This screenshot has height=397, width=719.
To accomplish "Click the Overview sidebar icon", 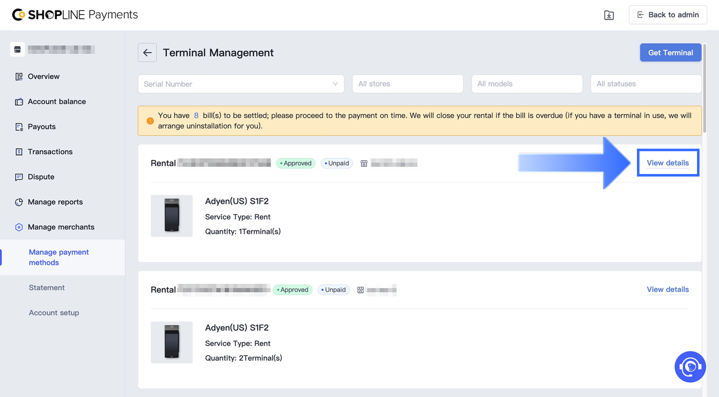I will (19, 76).
